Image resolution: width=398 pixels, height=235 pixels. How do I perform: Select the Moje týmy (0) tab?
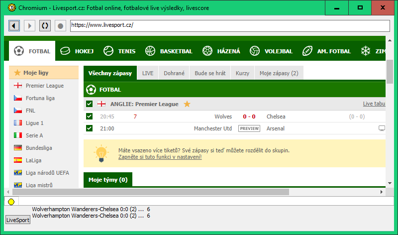pos(108,180)
